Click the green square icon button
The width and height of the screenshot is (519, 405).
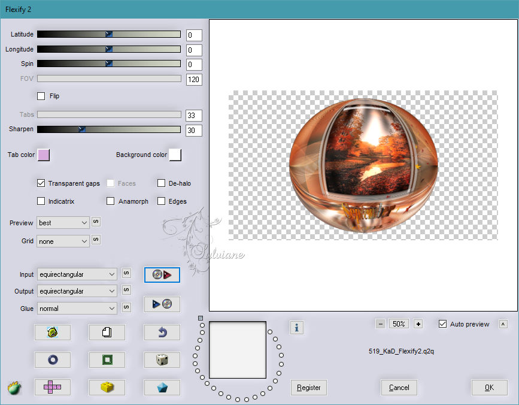(107, 359)
